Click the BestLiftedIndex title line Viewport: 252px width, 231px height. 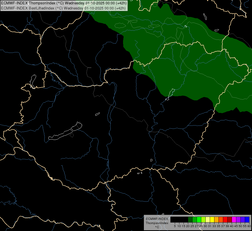tap(63, 8)
